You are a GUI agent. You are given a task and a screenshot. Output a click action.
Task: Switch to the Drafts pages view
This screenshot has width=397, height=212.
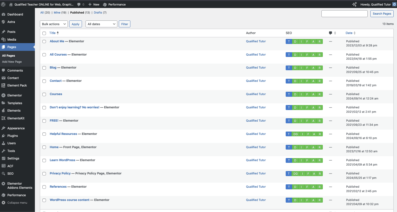click(x=98, y=12)
